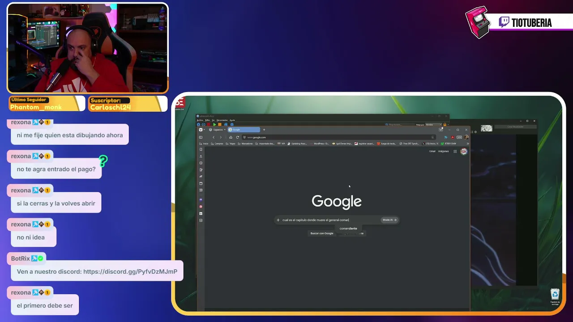Viewport: 573px width, 322px height.
Task: Open the Wikipedia web panel
Action: (201, 213)
